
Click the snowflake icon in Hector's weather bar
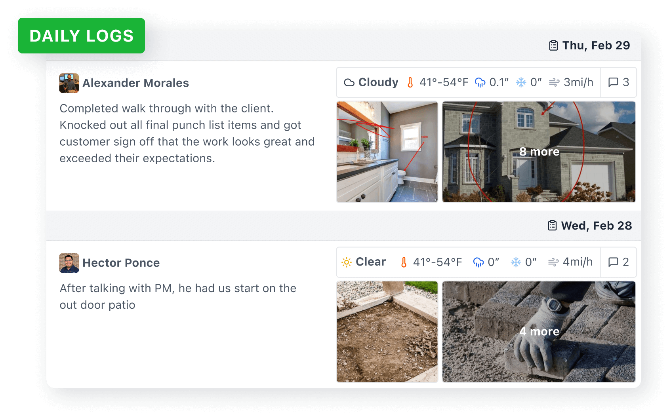(x=516, y=262)
